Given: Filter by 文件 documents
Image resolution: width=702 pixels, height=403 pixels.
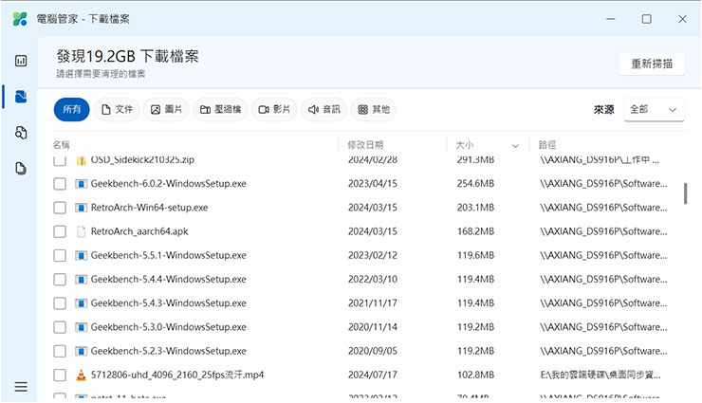Looking at the screenshot, I should point(117,110).
